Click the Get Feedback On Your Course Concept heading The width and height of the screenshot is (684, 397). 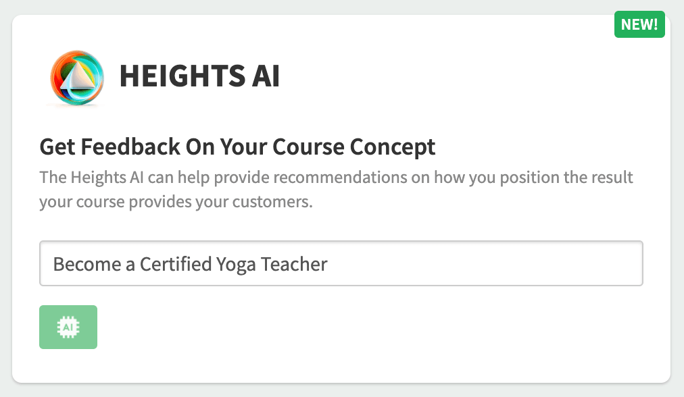point(237,147)
